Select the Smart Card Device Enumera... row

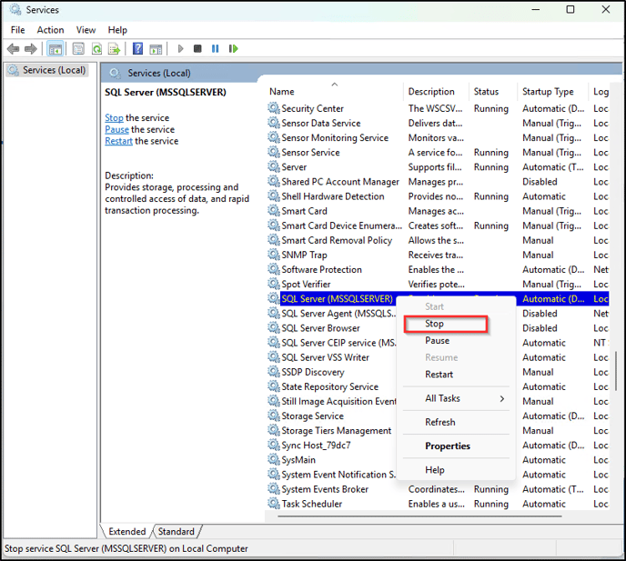pyautogui.click(x=437, y=225)
